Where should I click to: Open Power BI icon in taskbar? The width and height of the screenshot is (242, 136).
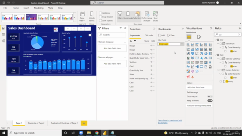(x=104, y=133)
